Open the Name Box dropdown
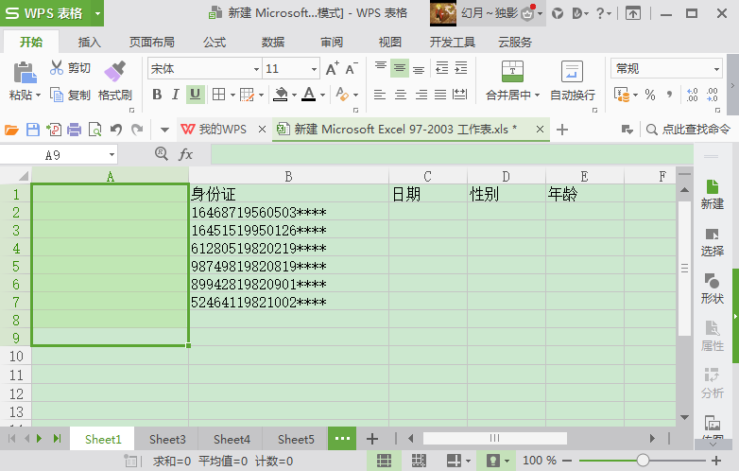The image size is (739, 471). [x=112, y=155]
